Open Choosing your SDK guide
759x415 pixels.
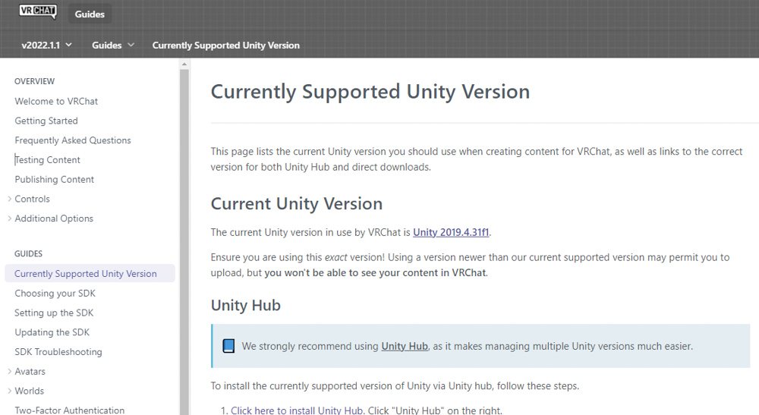tap(55, 293)
